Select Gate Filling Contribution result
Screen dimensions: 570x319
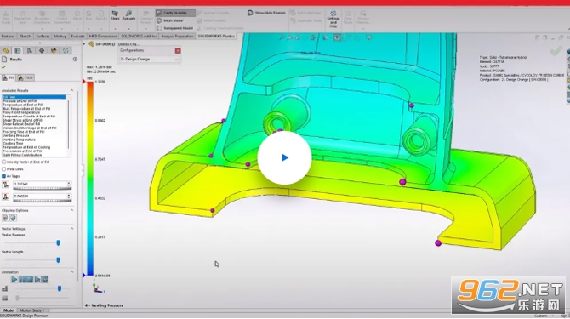pyautogui.click(x=22, y=155)
